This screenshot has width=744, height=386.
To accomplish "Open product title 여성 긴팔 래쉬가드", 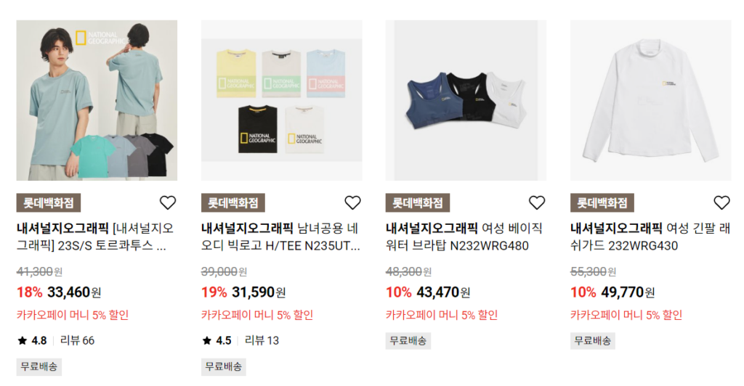I will (650, 237).
